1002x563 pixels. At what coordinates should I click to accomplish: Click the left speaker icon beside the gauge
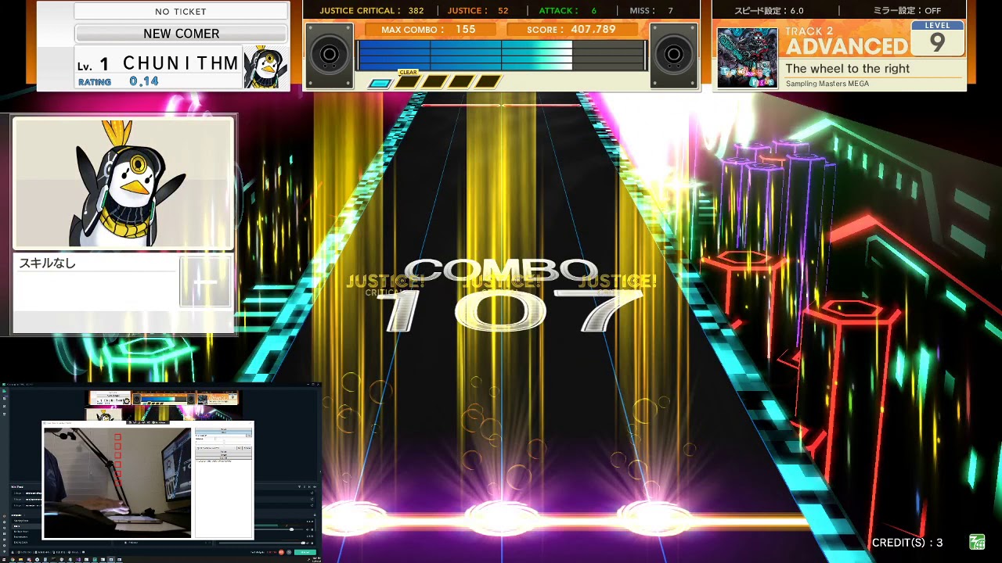(330, 55)
